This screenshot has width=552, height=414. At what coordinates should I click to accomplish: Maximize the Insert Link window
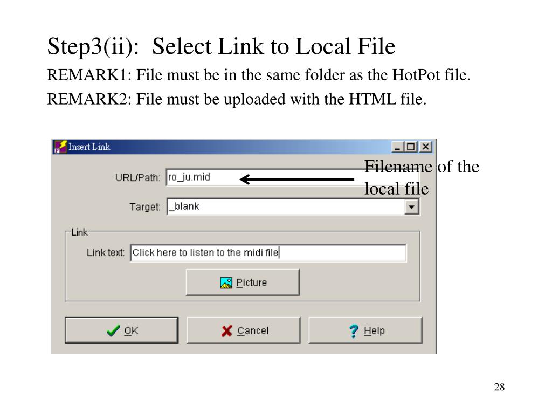tap(410, 147)
